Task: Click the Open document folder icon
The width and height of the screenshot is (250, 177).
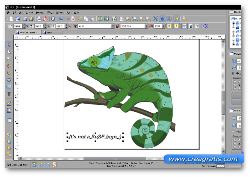Action: 17,19
